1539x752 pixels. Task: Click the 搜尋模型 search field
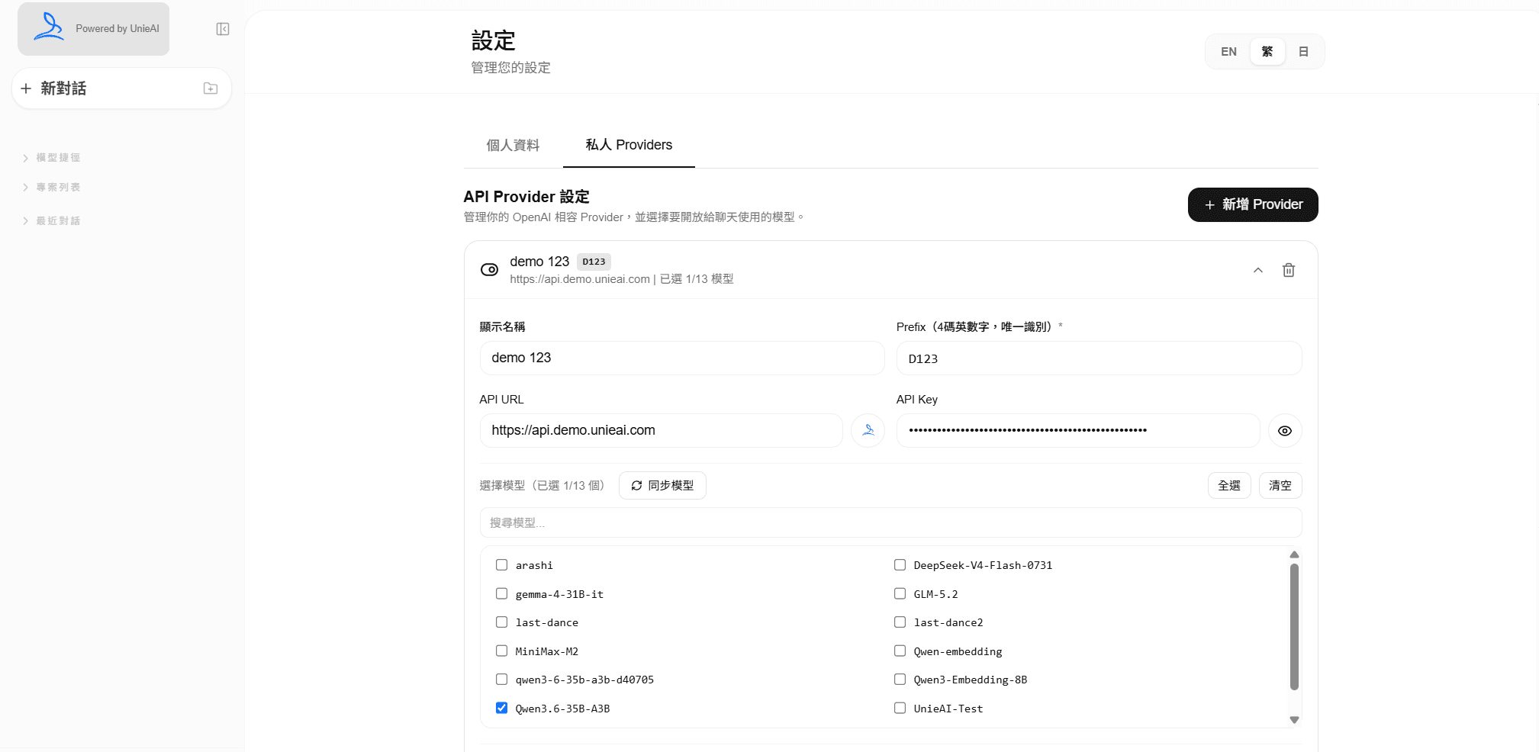tap(890, 523)
